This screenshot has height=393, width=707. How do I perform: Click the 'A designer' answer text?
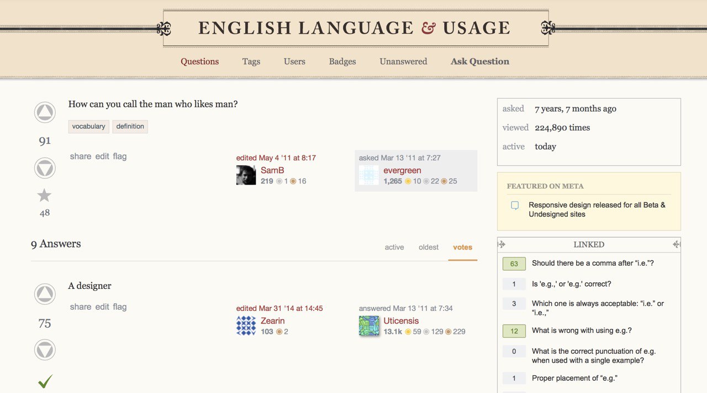coord(89,286)
